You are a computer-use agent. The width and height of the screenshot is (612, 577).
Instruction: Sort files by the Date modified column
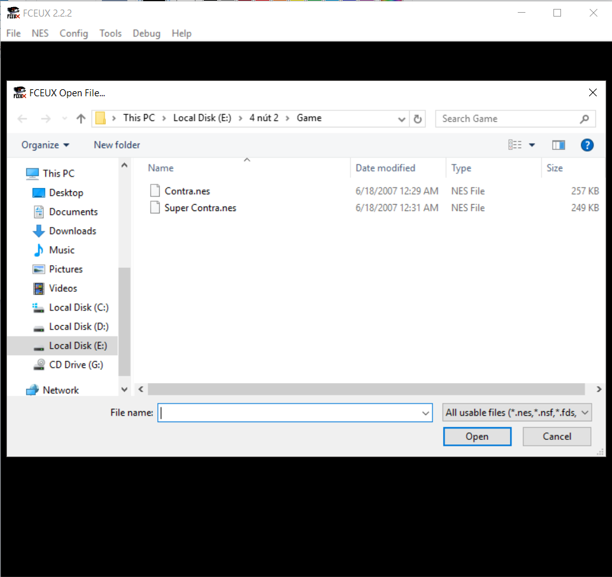[x=385, y=168]
